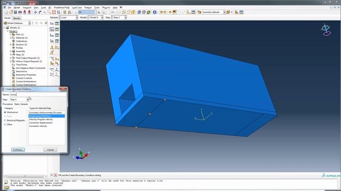Select Calibrations in model tree

[21, 41]
